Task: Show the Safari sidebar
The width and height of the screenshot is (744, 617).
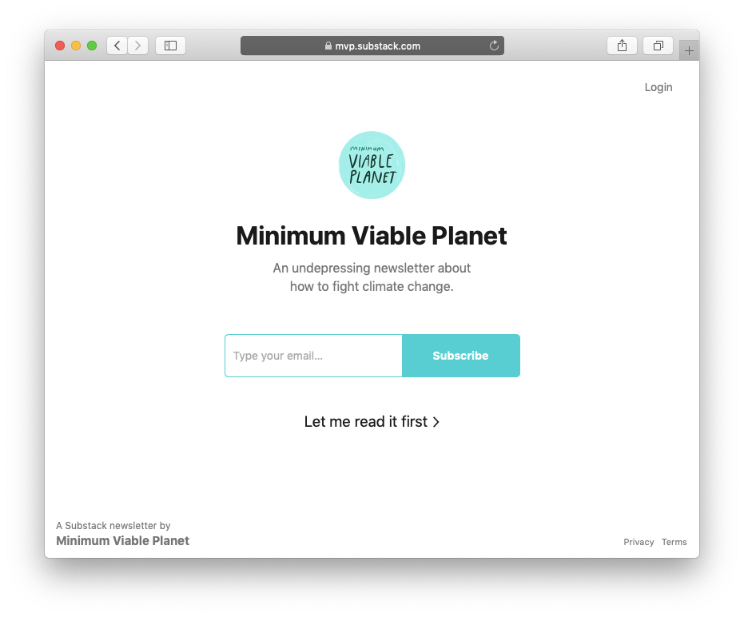Action: (x=170, y=46)
